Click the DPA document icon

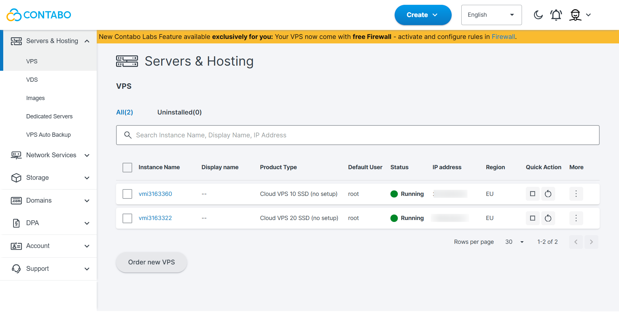click(x=16, y=223)
